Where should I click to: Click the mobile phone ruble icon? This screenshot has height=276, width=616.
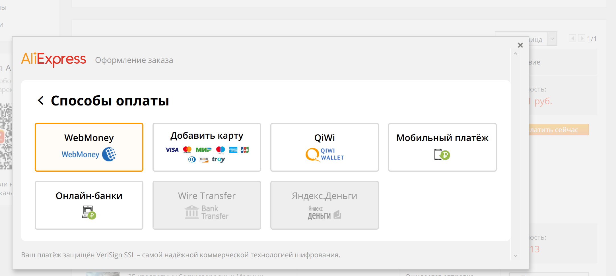(442, 154)
